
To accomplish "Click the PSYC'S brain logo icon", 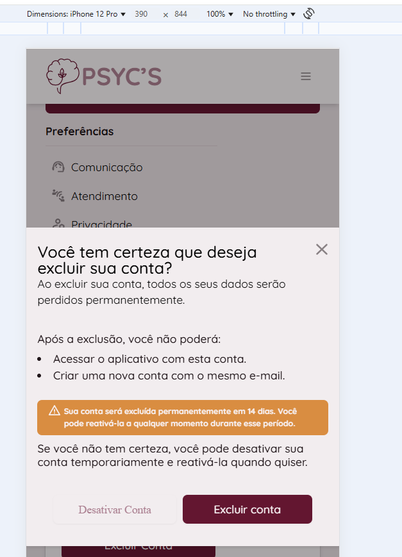I will pos(62,76).
